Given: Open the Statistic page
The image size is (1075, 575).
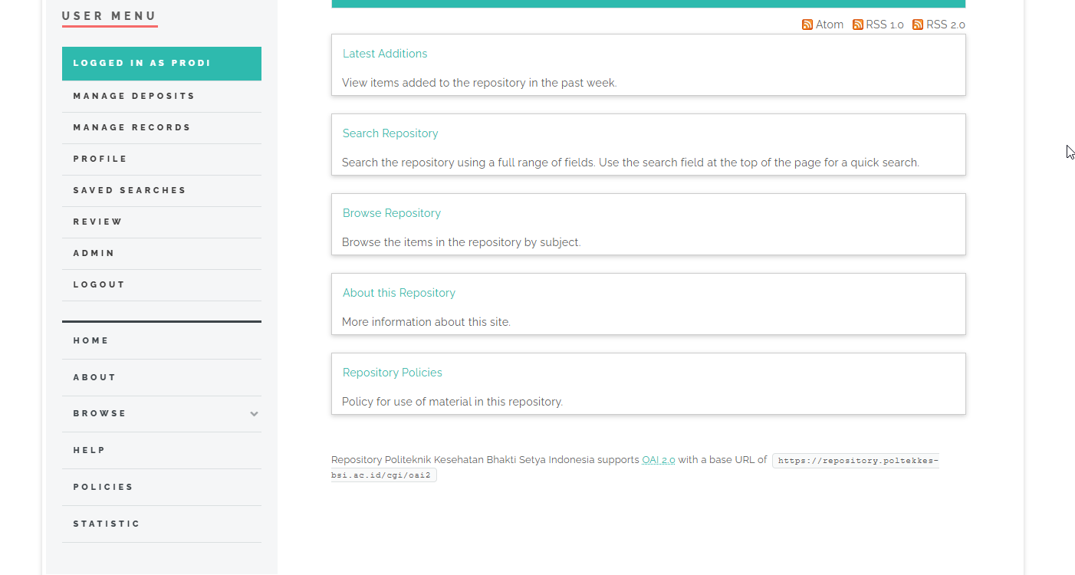Looking at the screenshot, I should pos(107,524).
